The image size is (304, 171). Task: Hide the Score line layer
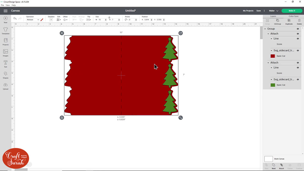pos(298,39)
